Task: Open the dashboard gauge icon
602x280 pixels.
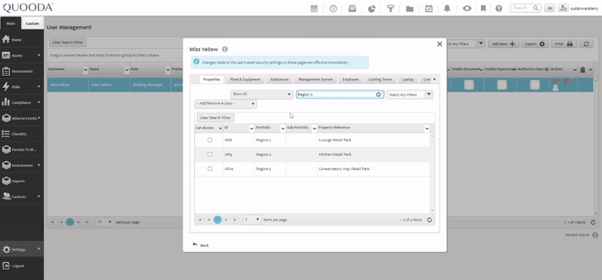Action: point(333,8)
